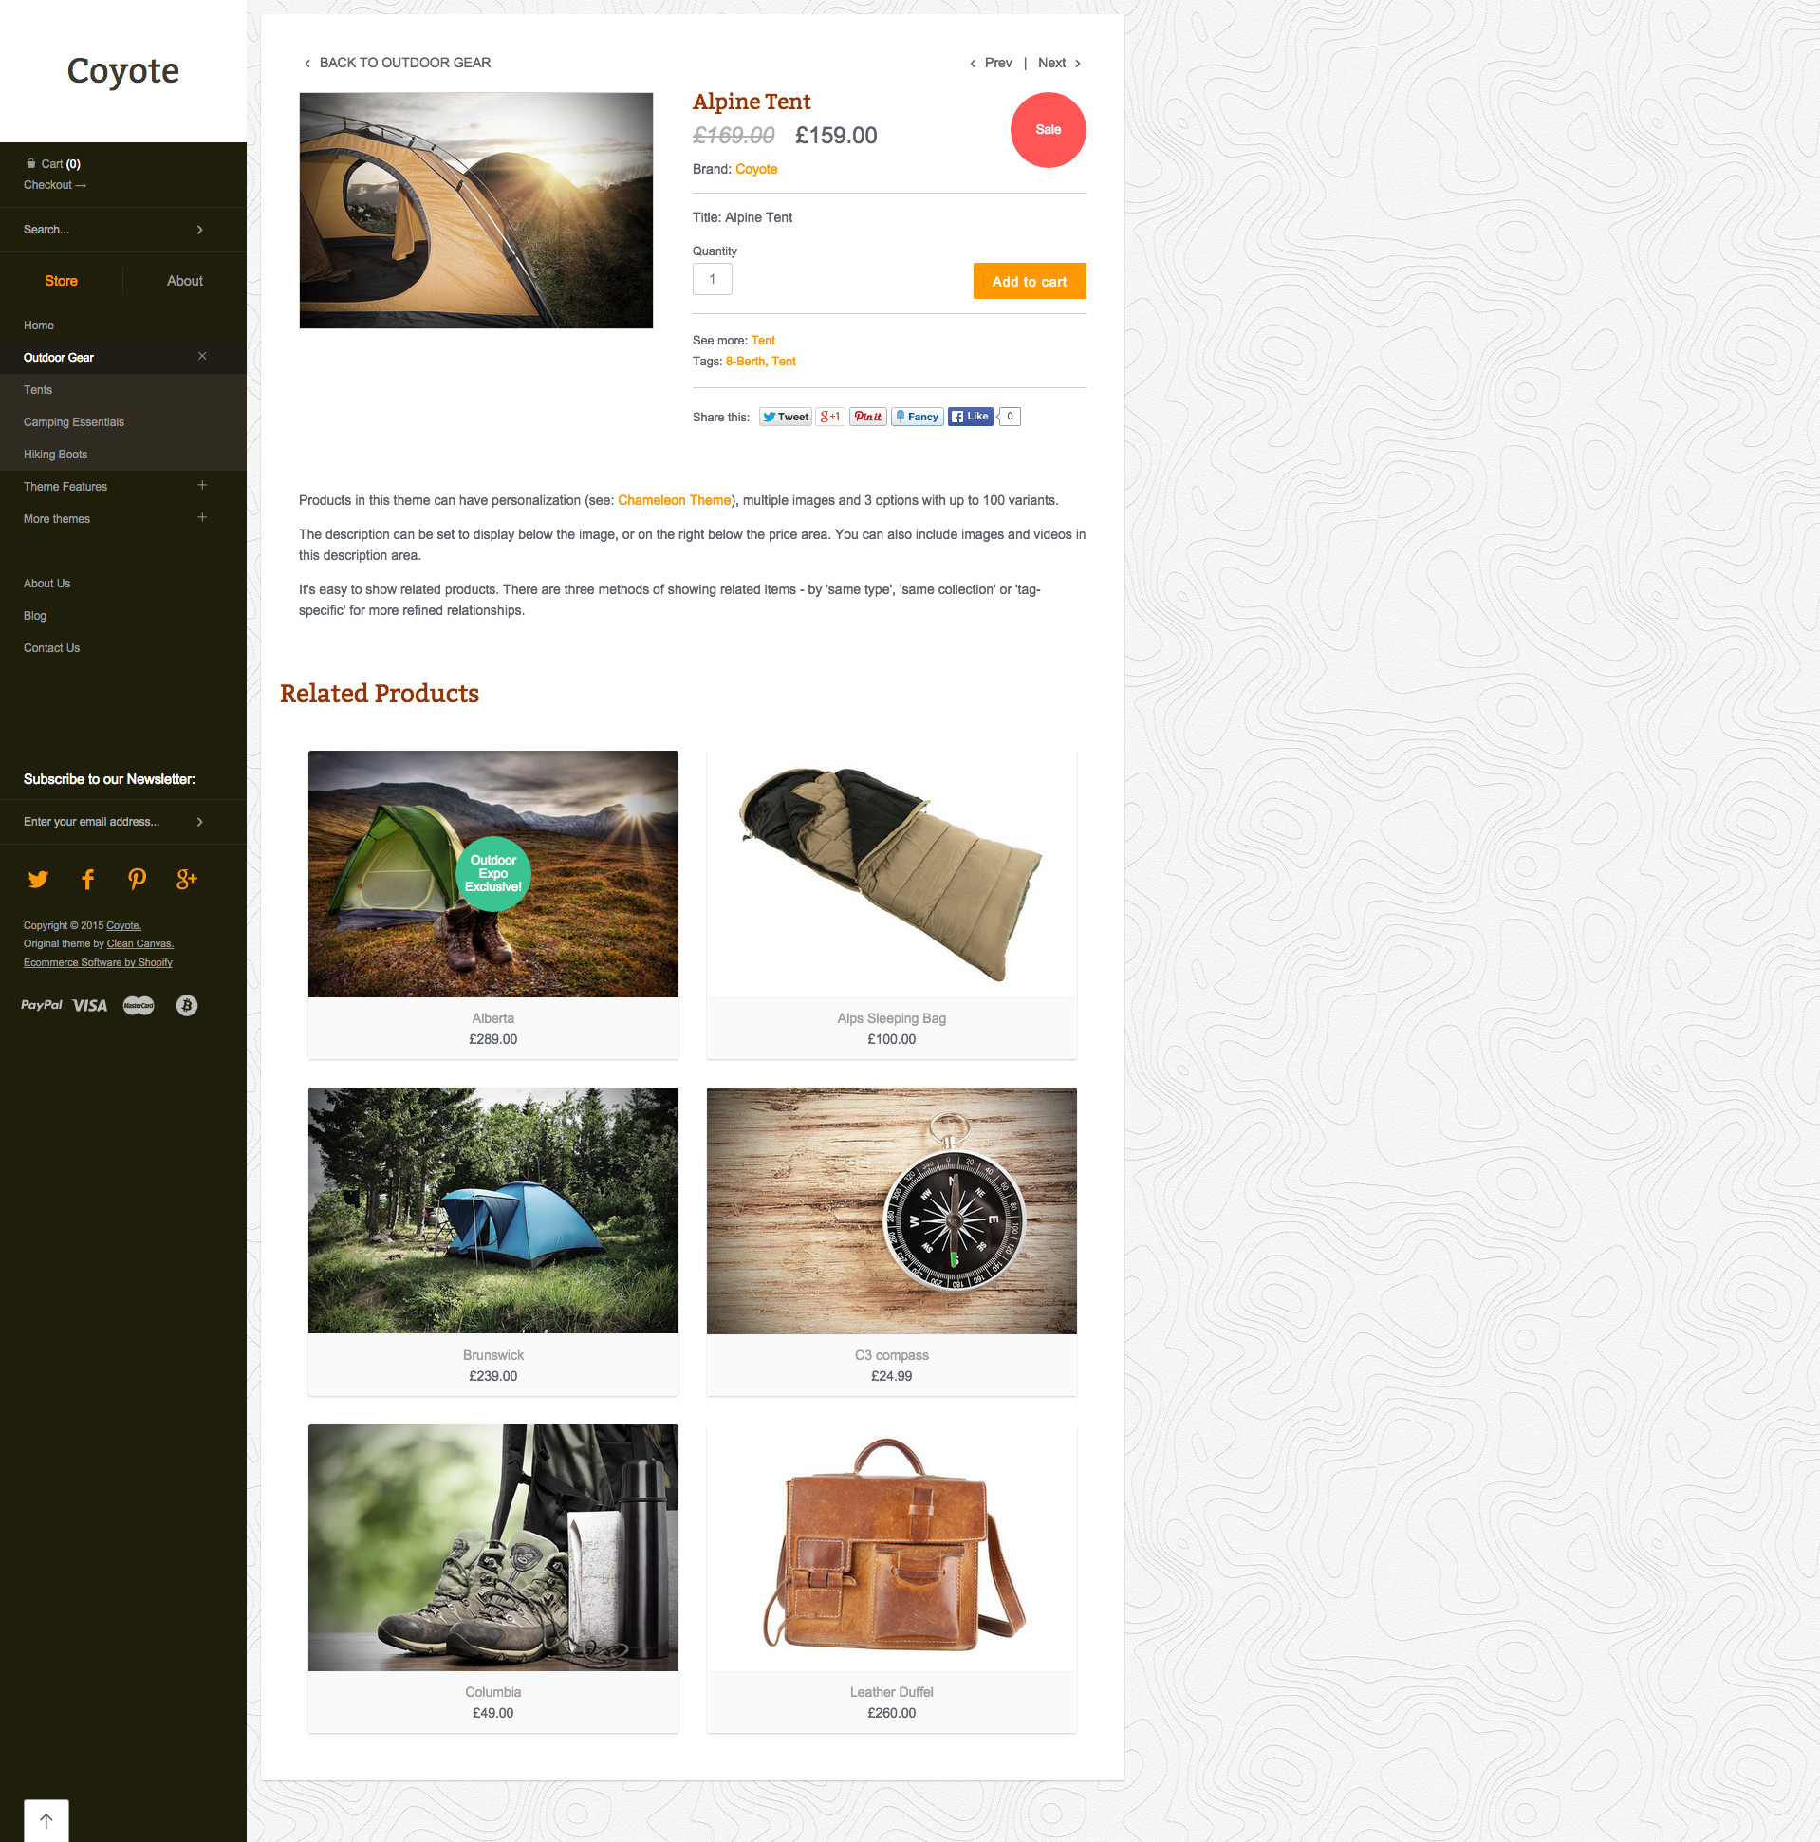Open the Chameleon Theme link
The image size is (1820, 1842).
tap(674, 500)
